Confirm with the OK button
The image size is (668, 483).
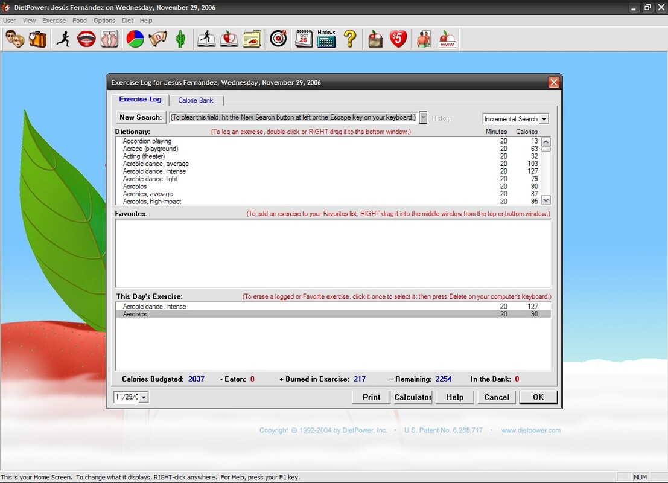538,397
